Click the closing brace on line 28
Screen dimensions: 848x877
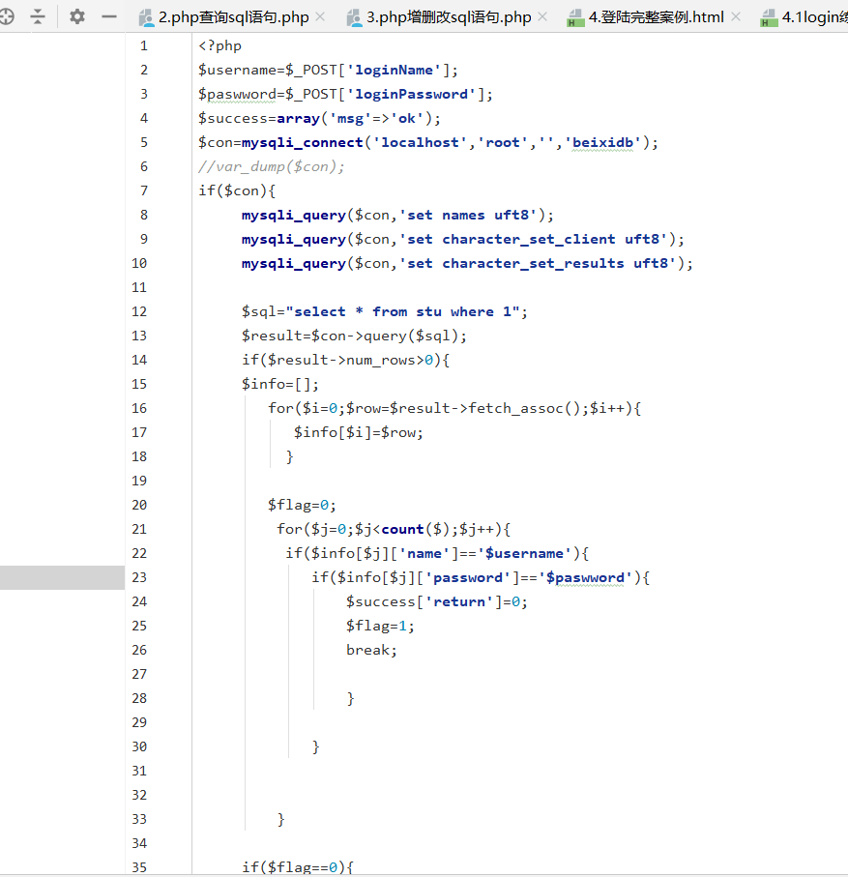click(x=351, y=698)
